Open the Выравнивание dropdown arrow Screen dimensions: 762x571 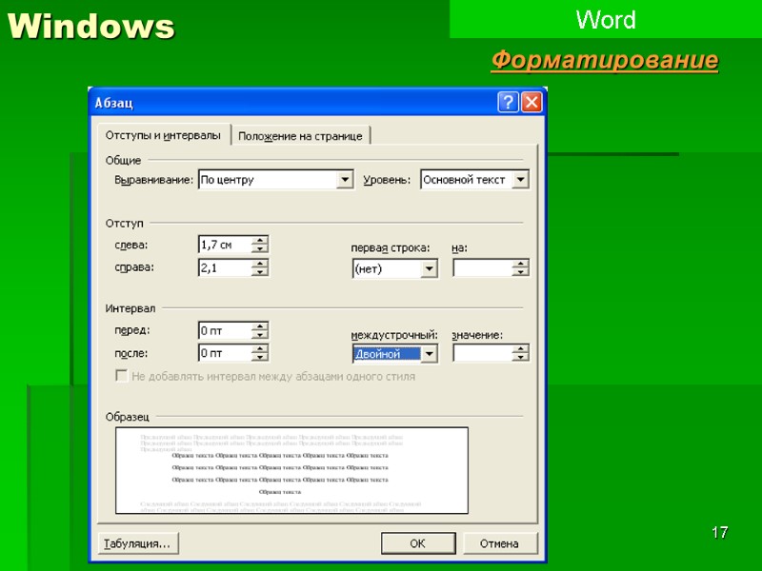345,180
